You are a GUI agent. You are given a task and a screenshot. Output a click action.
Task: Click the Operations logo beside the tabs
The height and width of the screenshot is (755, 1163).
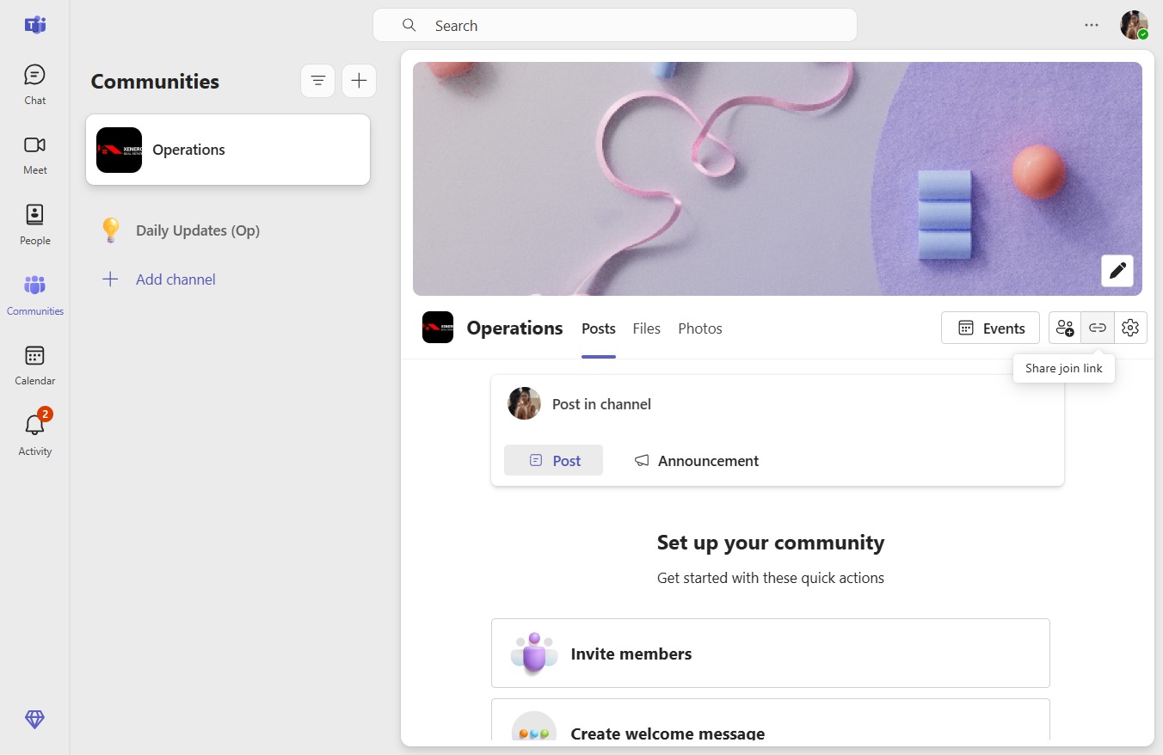[x=438, y=328]
